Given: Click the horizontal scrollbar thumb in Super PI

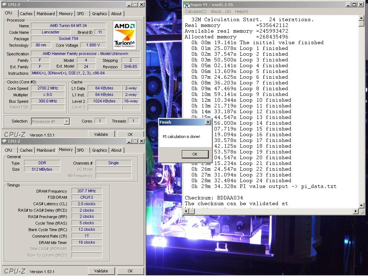Looking at the screenshot, I should pyautogui.click(x=192, y=211).
